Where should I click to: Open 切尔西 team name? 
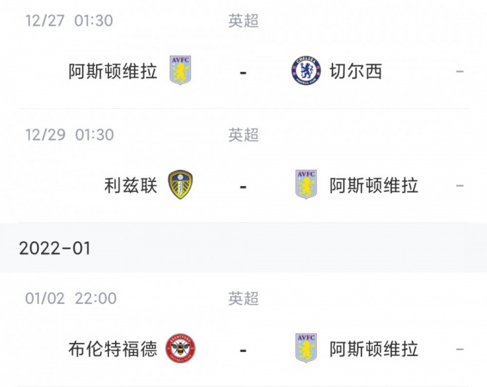356,71
